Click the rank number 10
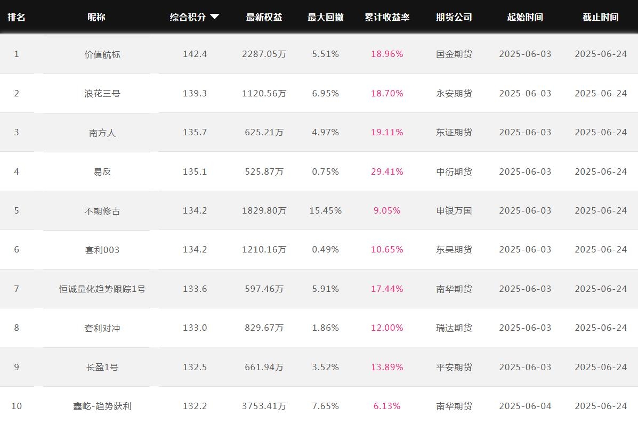Viewport: 638px width, 424px height. click(17, 406)
